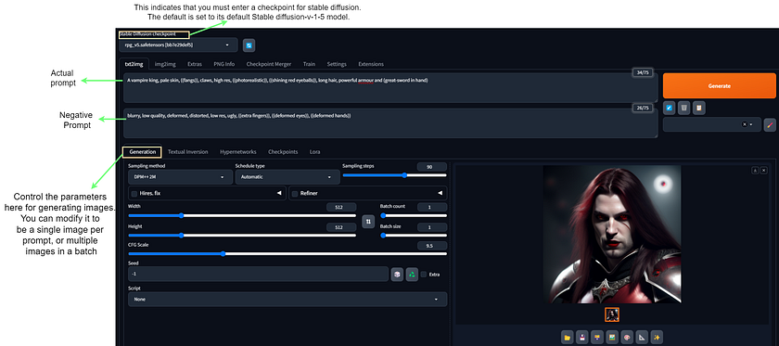The height and width of the screenshot is (346, 779).
Task: Send image to extras with ruler icon
Action: (x=642, y=337)
